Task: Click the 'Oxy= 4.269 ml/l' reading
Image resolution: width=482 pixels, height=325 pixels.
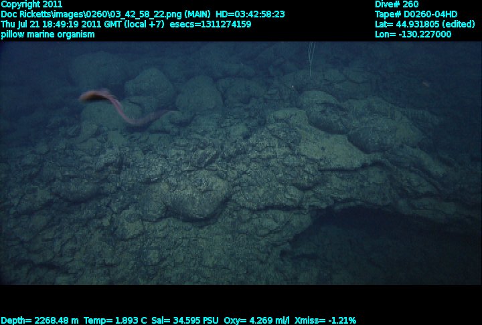Action: point(256,320)
